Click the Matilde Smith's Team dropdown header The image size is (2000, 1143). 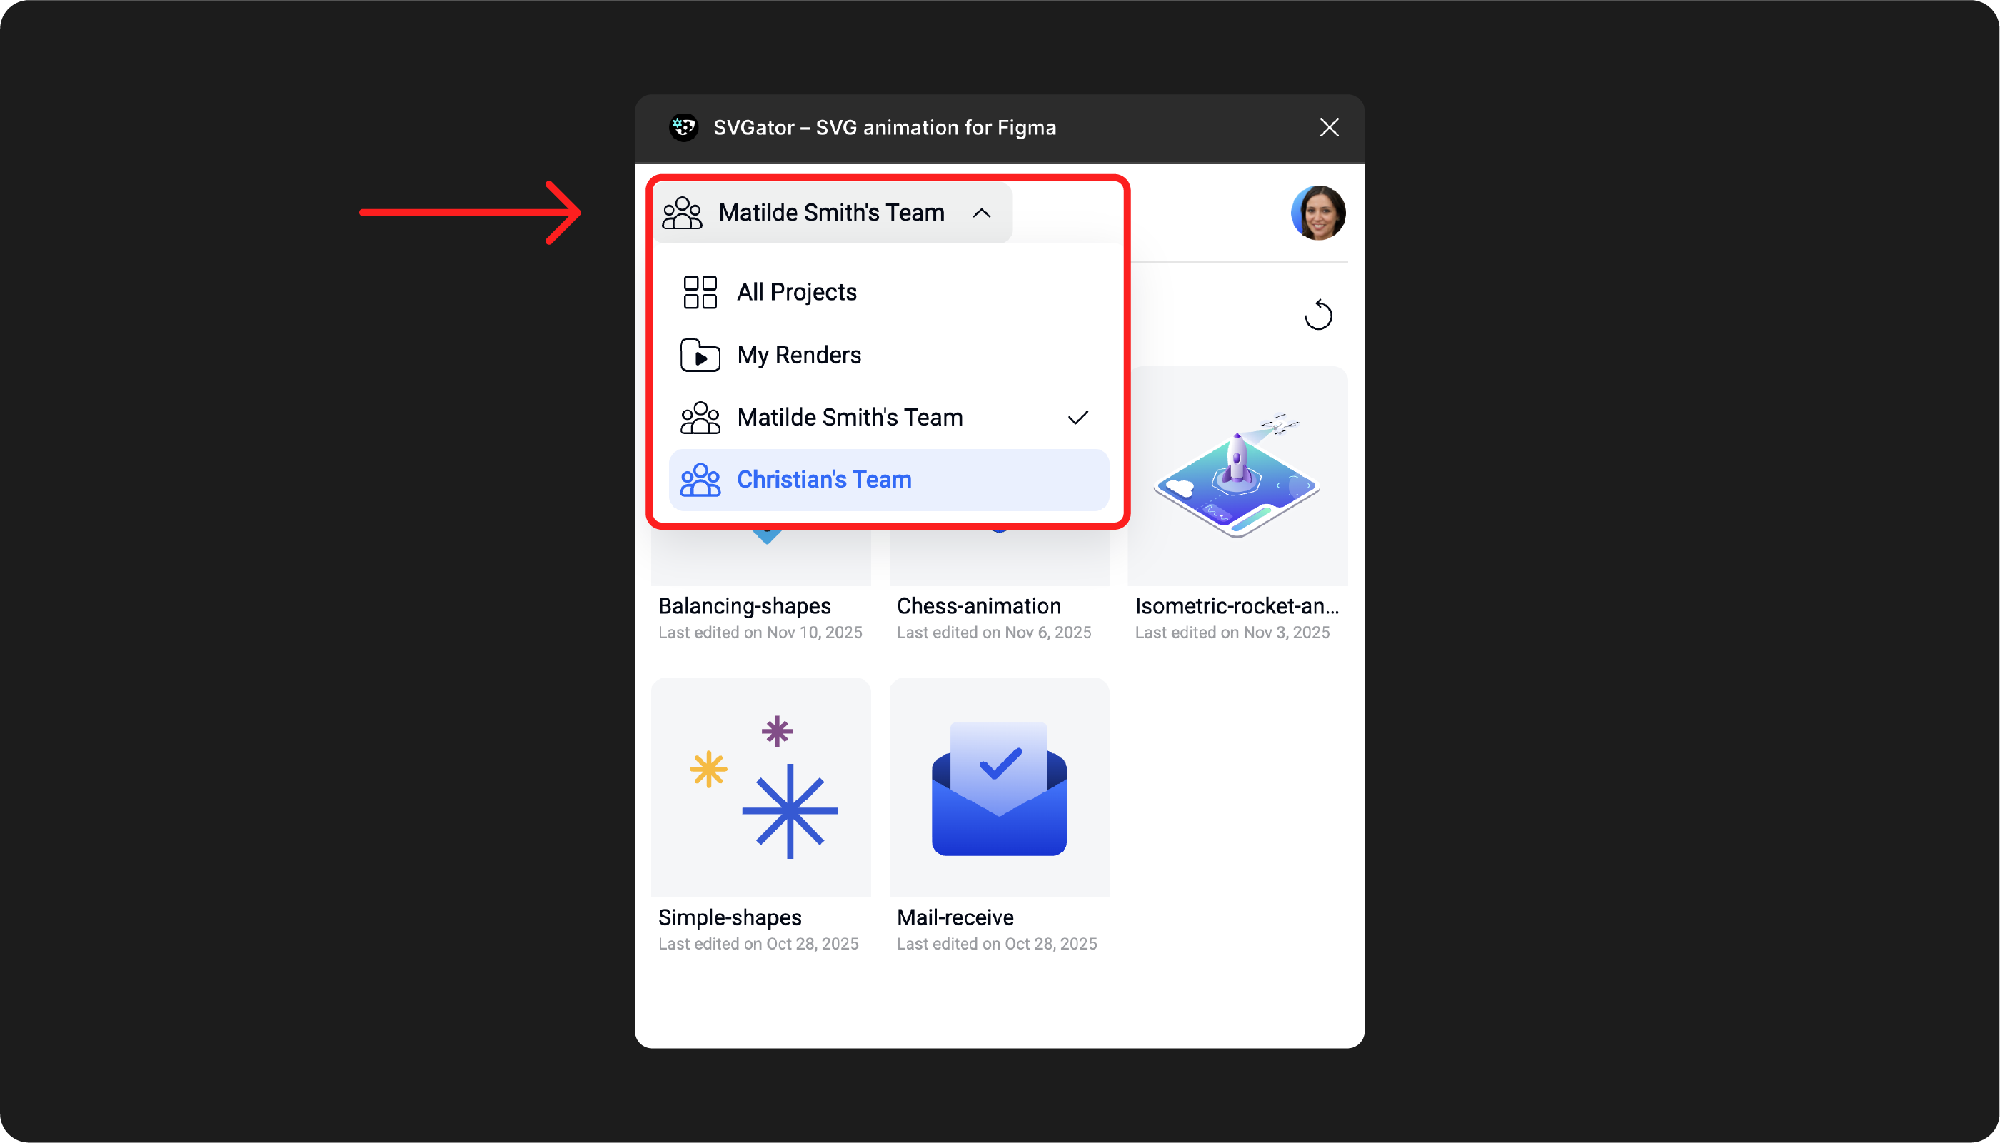coord(831,213)
